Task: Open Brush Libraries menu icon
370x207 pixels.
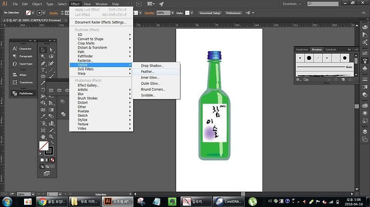Action: (x=299, y=79)
